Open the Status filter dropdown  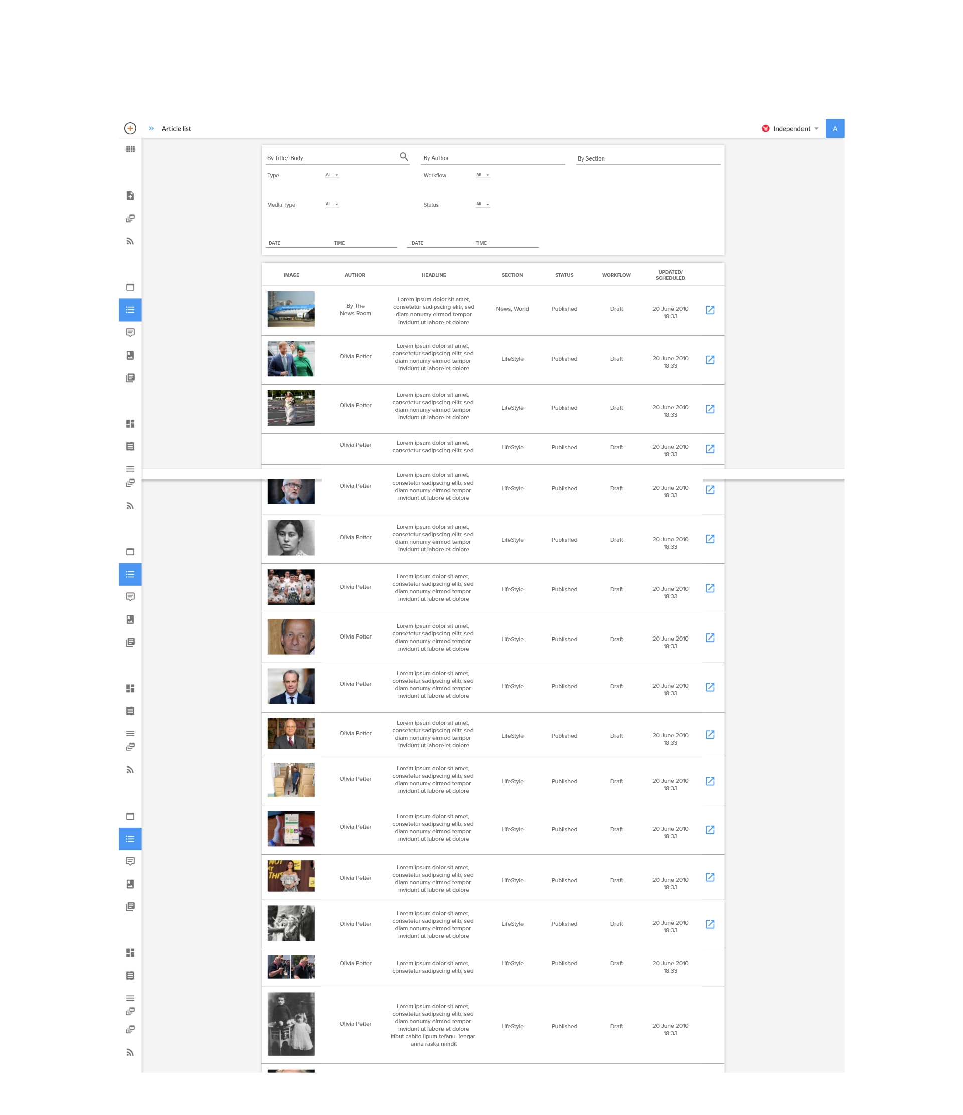483,205
